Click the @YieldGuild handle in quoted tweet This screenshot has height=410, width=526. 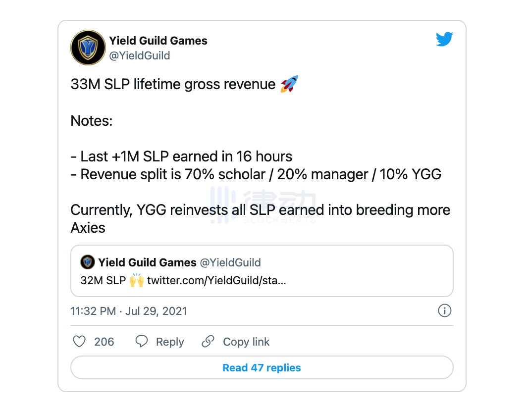230,262
